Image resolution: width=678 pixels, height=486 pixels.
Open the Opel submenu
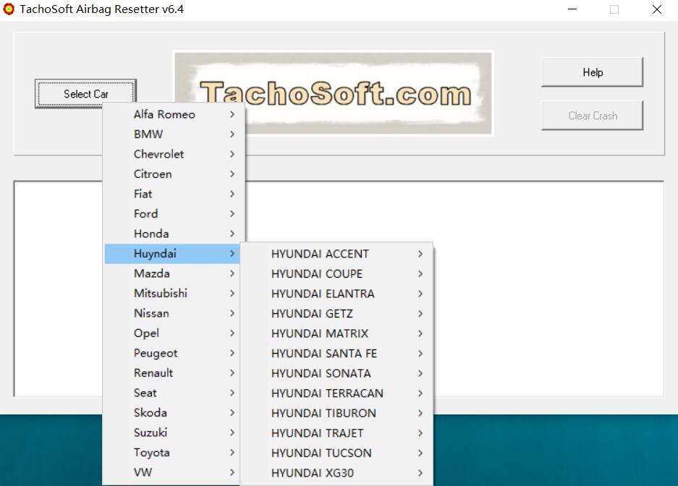[x=172, y=333]
